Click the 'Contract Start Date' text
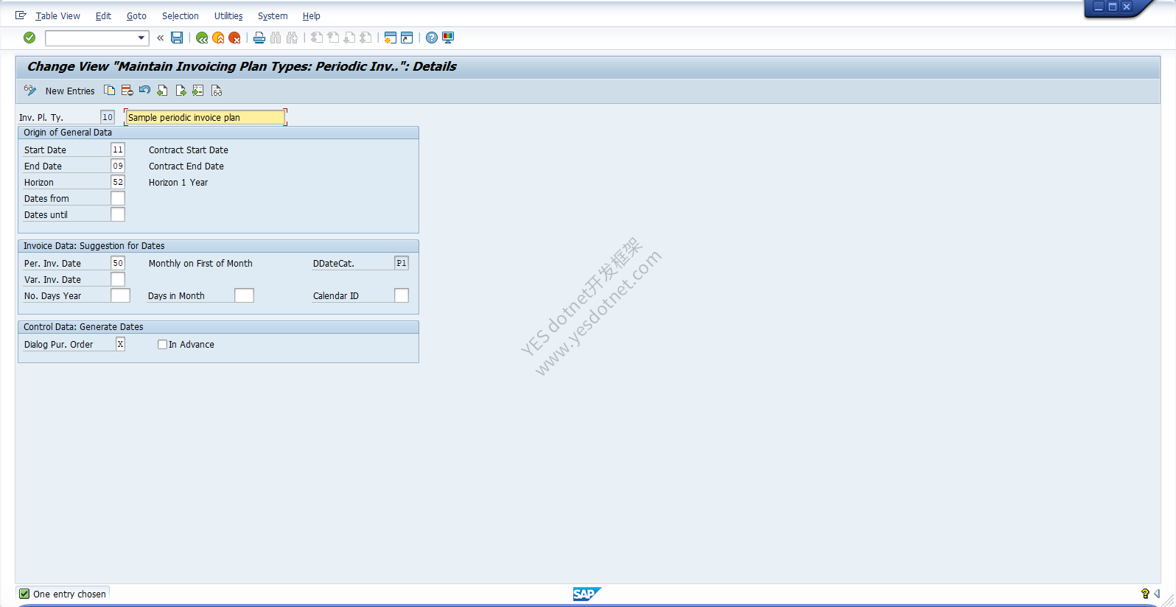Viewport: 1176px width, 607px height. [x=189, y=150]
